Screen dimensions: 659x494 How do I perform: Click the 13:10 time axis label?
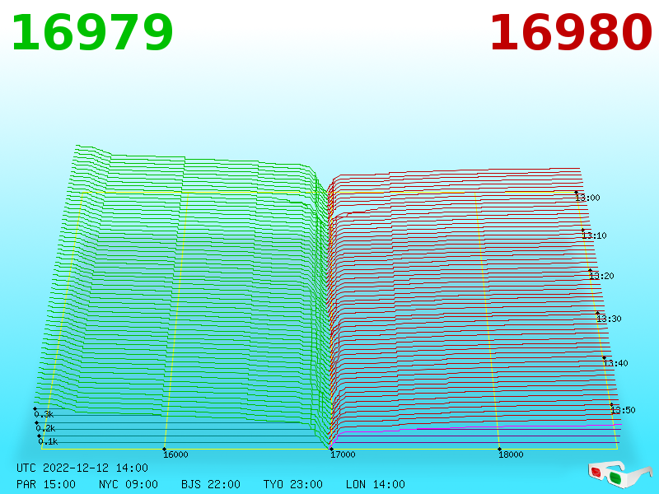click(x=594, y=235)
